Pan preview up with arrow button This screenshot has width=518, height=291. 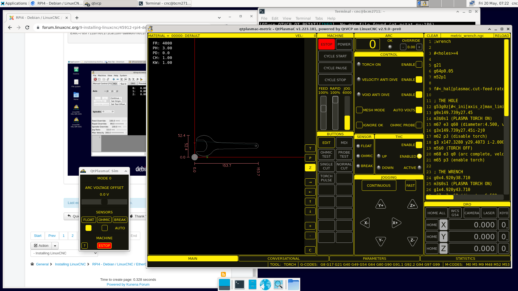(x=310, y=202)
